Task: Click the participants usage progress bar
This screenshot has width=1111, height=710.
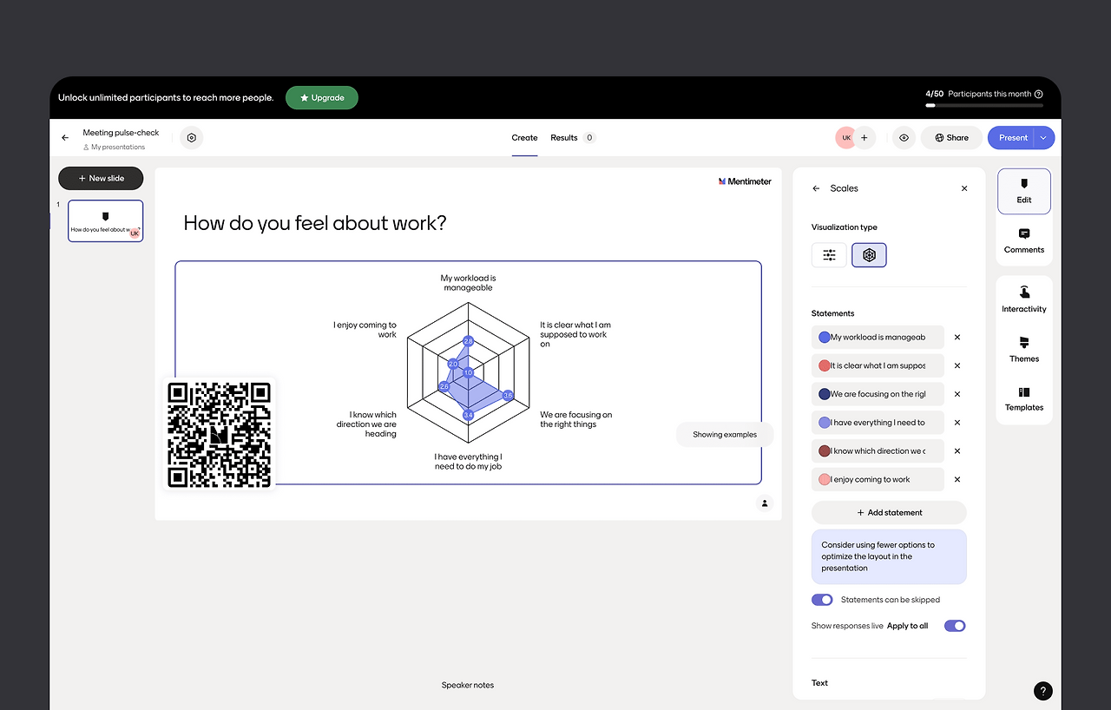Action: 984,106
